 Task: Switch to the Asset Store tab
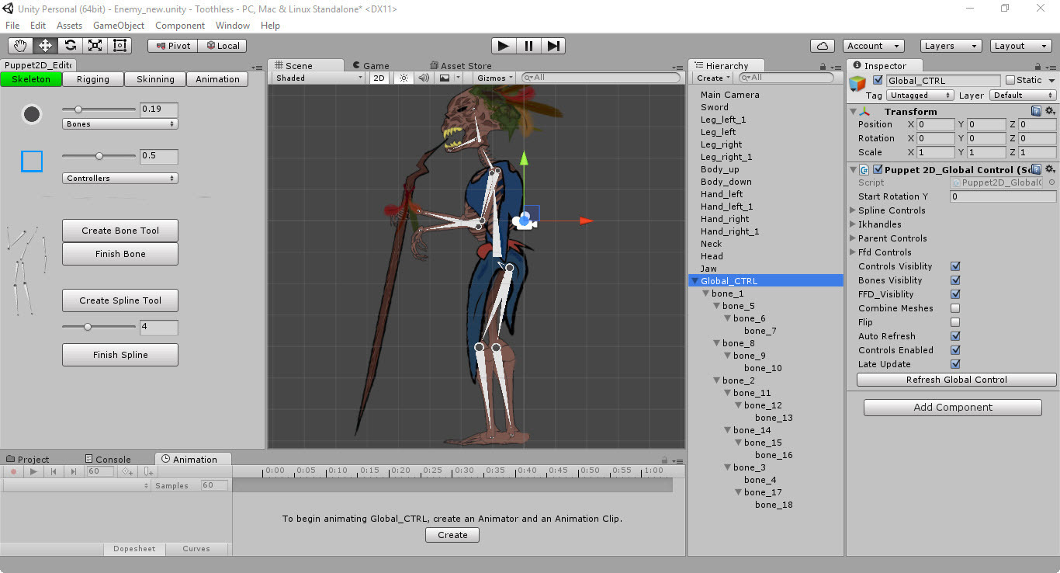(x=461, y=66)
